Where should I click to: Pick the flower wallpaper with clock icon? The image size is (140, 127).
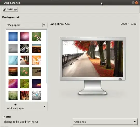[37, 37]
